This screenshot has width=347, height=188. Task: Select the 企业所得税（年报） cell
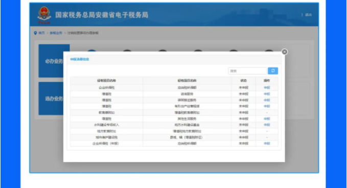pyautogui.click(x=106, y=144)
